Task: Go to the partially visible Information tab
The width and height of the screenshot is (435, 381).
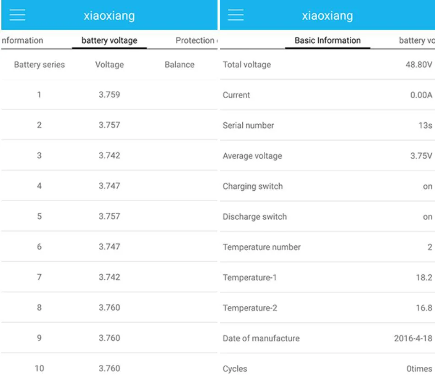Action: point(22,40)
